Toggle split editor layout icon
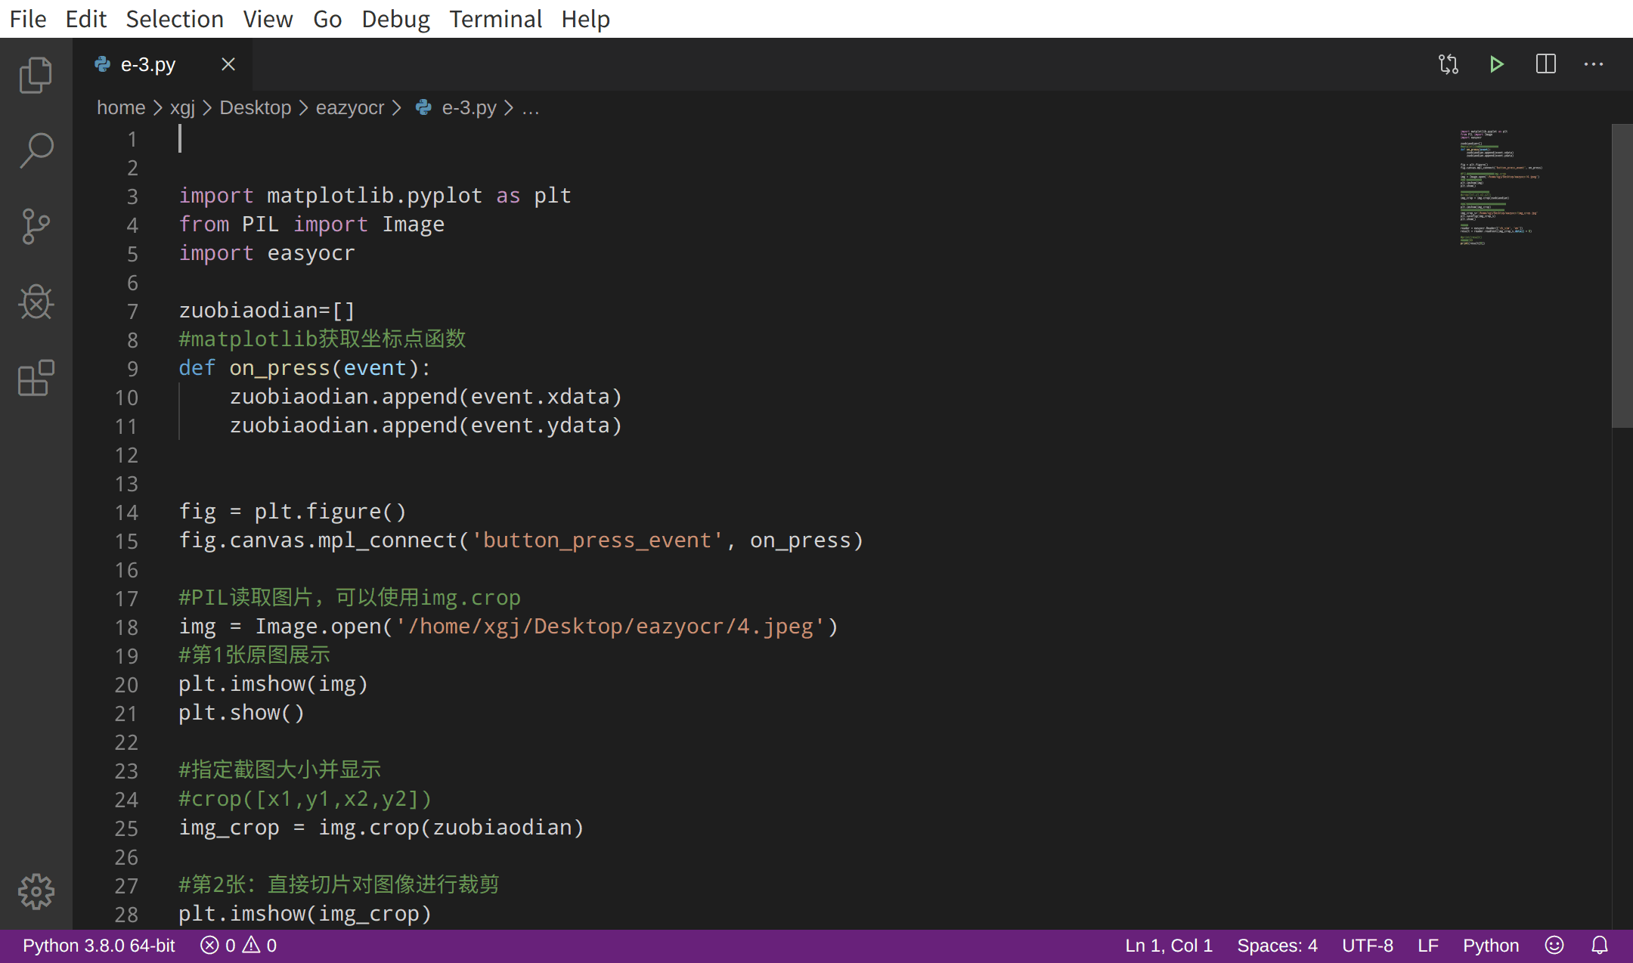The height and width of the screenshot is (963, 1633). tap(1545, 64)
